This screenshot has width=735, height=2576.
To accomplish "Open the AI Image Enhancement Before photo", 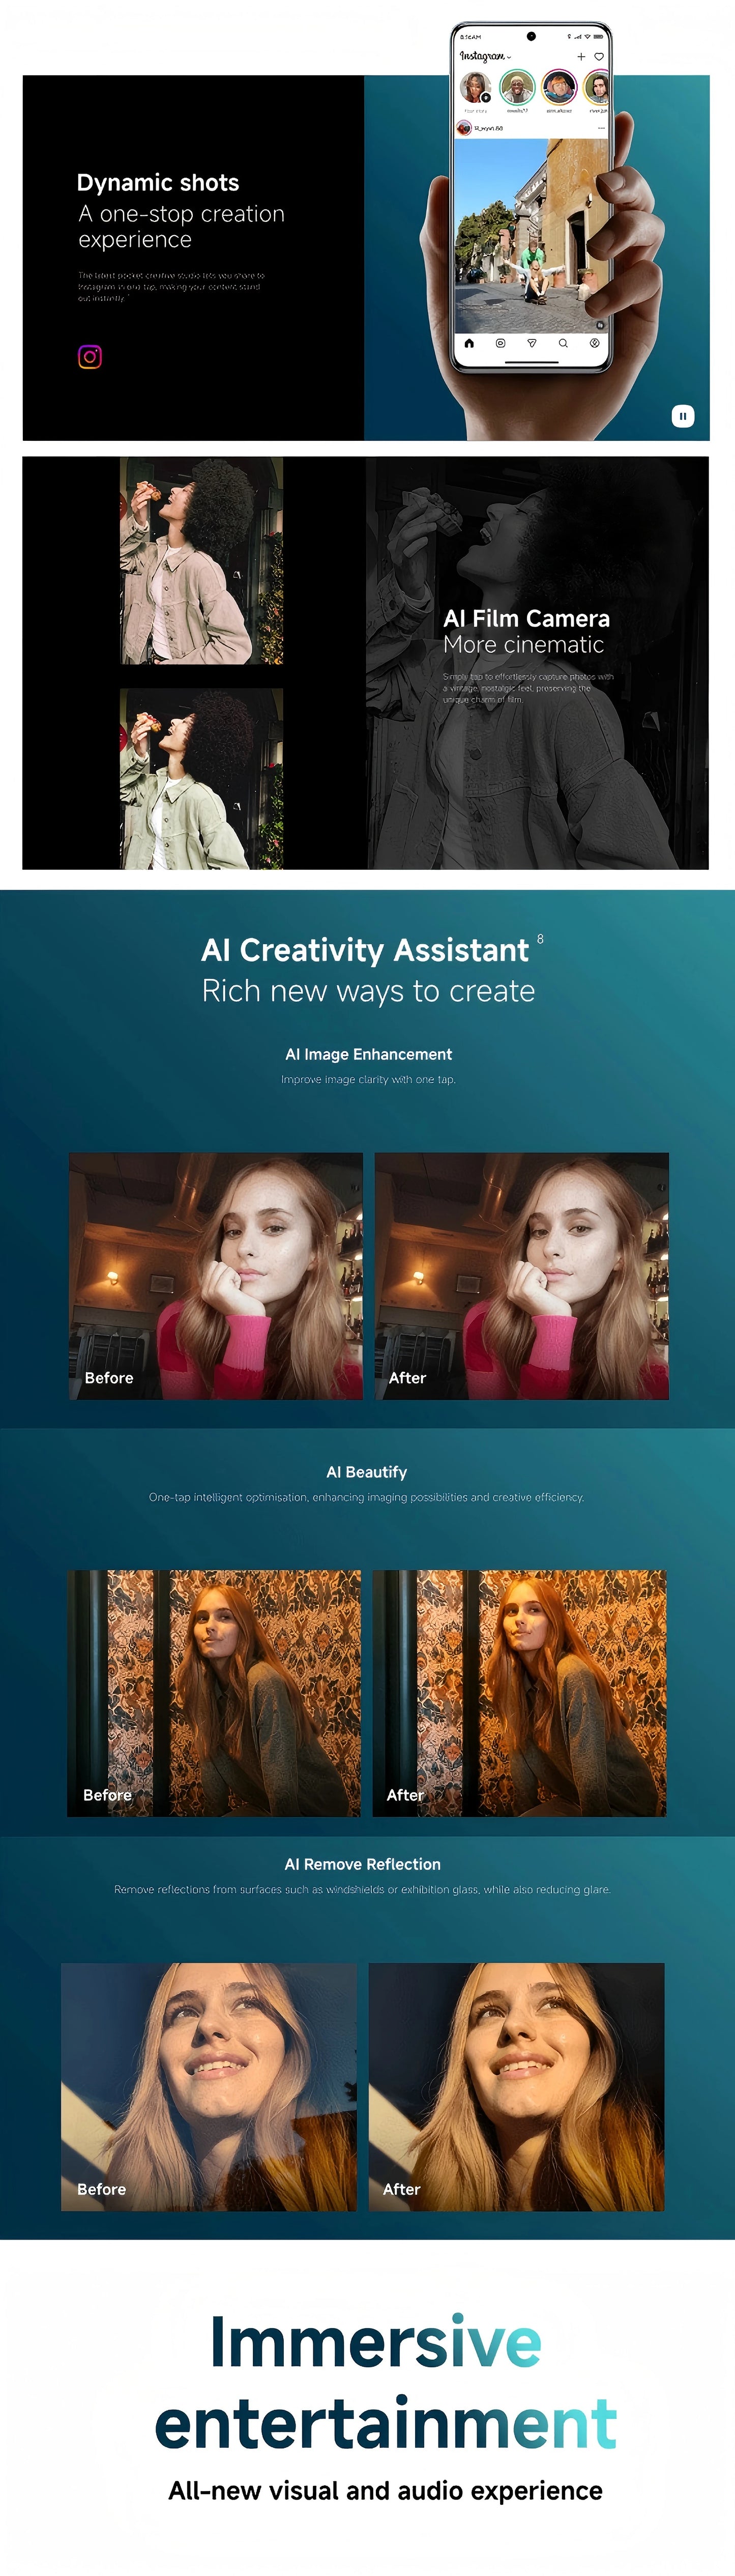I will click(215, 1276).
